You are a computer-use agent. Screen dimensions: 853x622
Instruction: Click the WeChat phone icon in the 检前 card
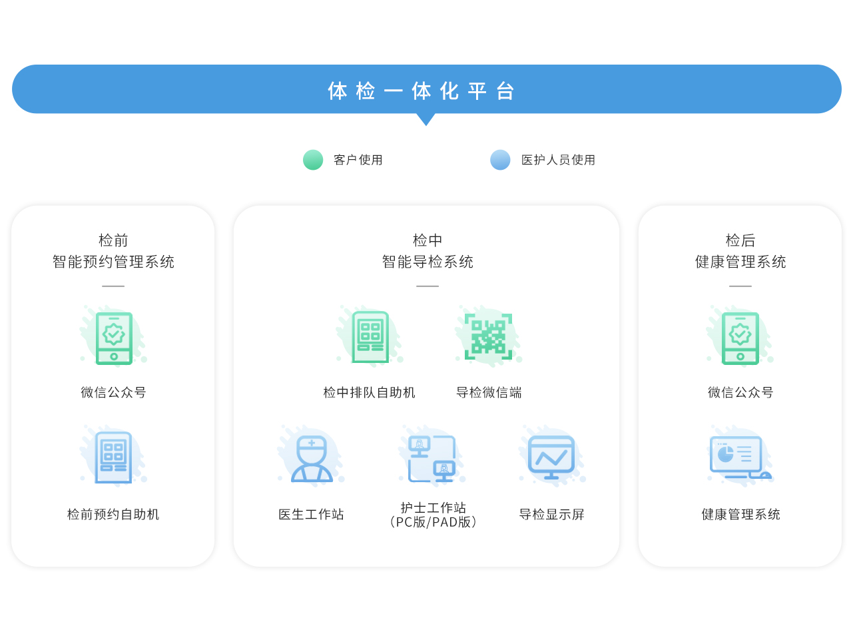(x=114, y=338)
